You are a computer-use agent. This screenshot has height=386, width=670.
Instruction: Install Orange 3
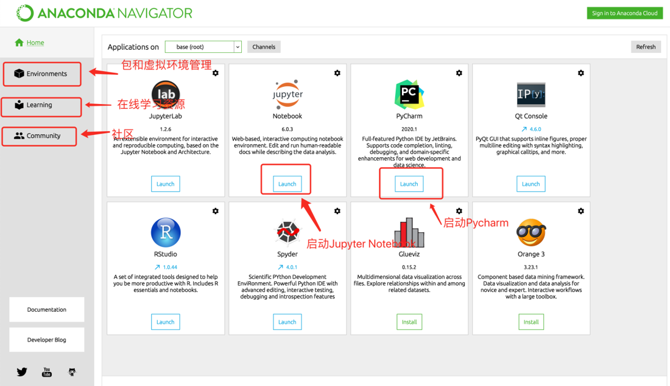[531, 322]
